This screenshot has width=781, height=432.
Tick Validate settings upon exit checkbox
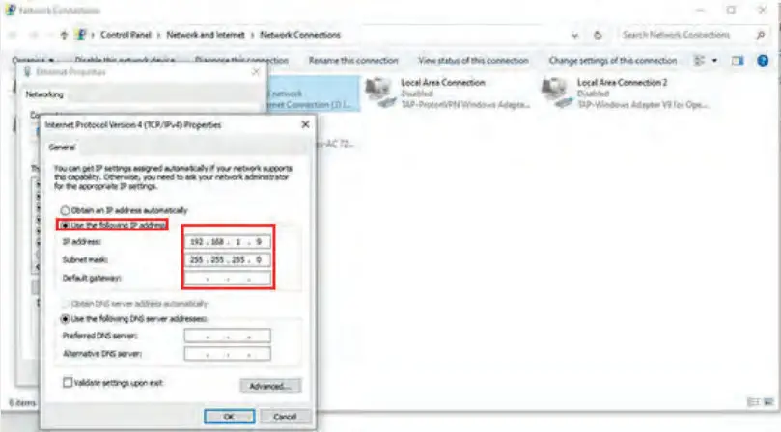point(68,382)
